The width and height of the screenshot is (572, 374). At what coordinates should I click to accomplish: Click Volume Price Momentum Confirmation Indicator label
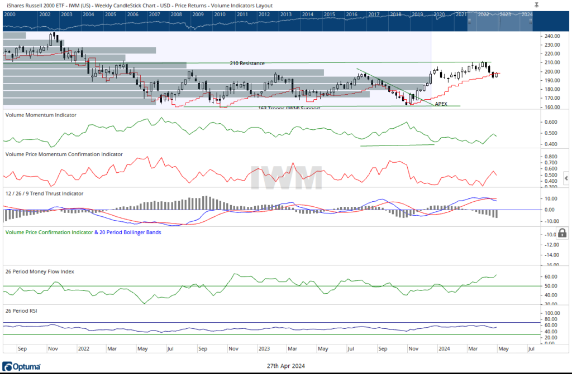[x=64, y=154]
